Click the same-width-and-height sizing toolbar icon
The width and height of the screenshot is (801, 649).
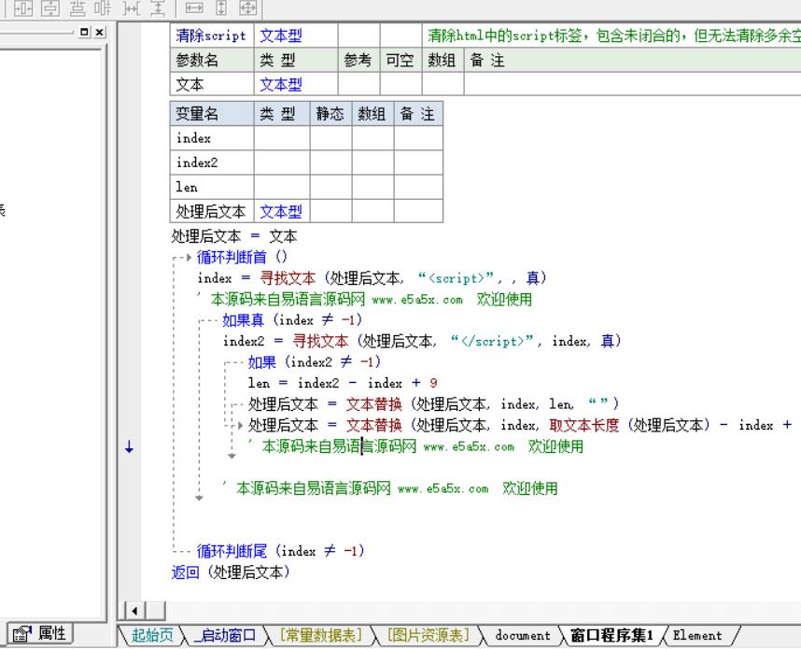[x=247, y=8]
